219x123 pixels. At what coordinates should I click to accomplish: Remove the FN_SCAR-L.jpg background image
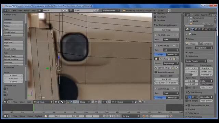177,35
